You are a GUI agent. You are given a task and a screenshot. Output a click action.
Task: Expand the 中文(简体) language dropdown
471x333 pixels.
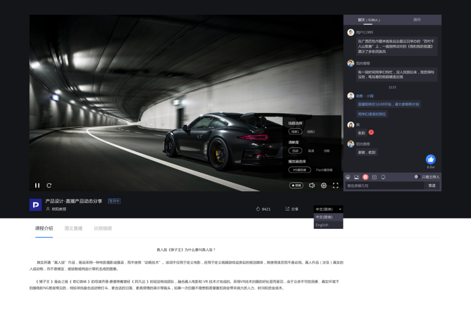point(328,209)
